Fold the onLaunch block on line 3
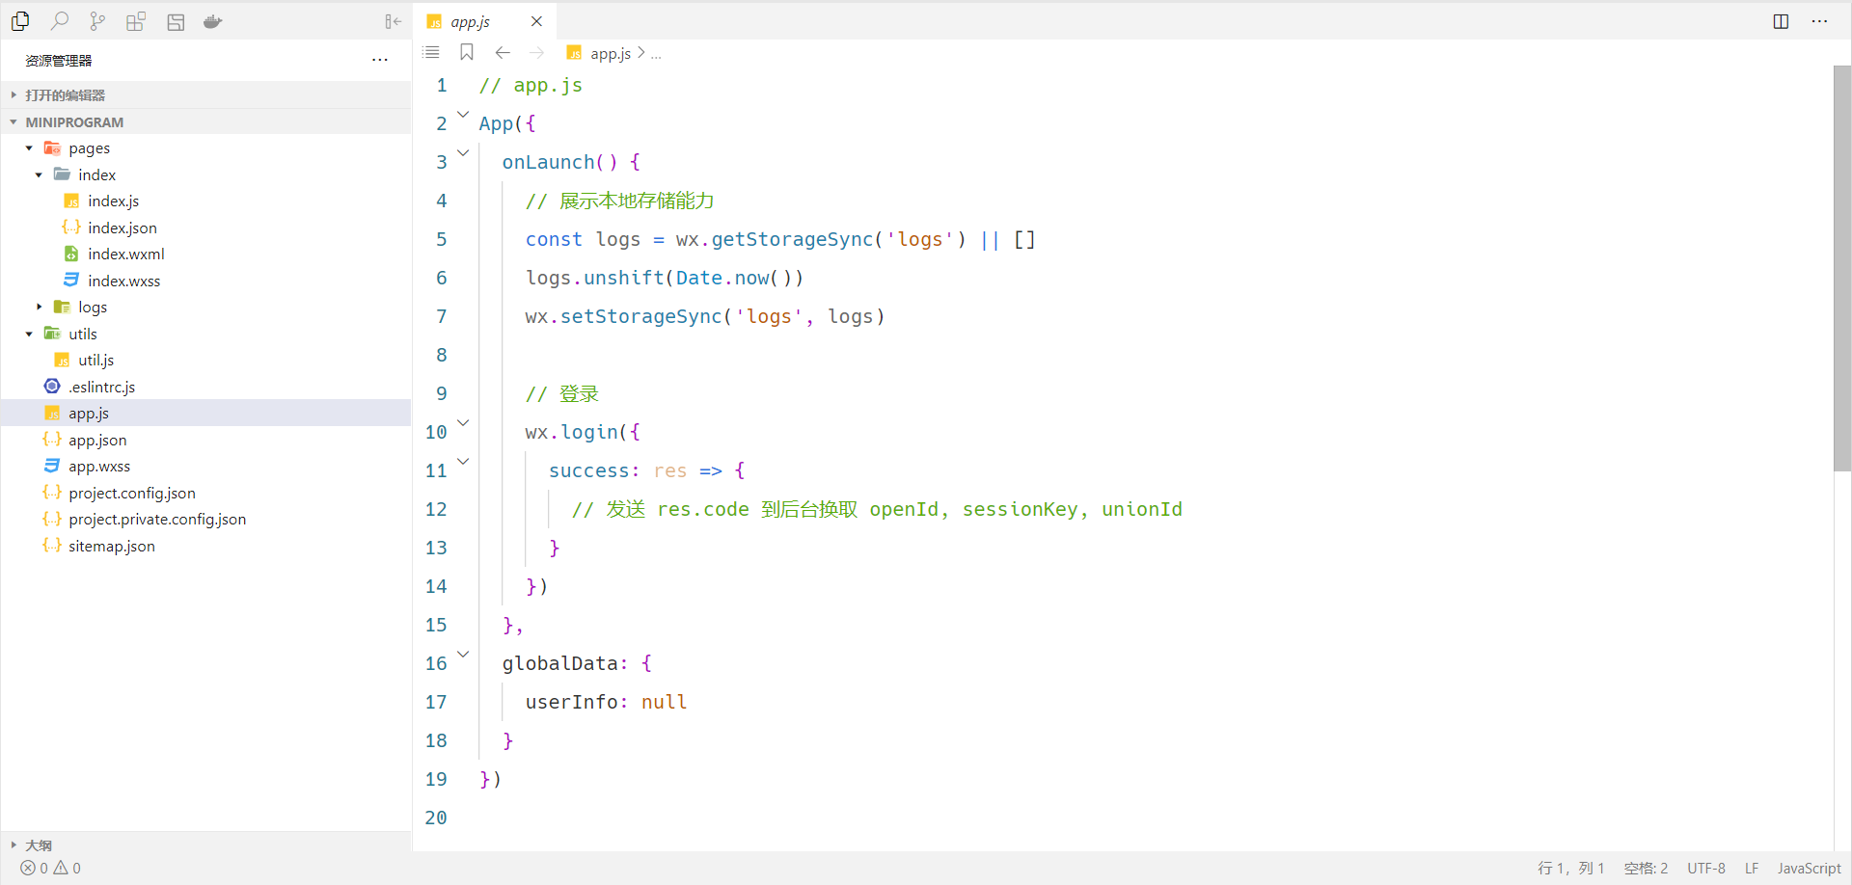This screenshot has width=1852, height=885. coord(463,152)
